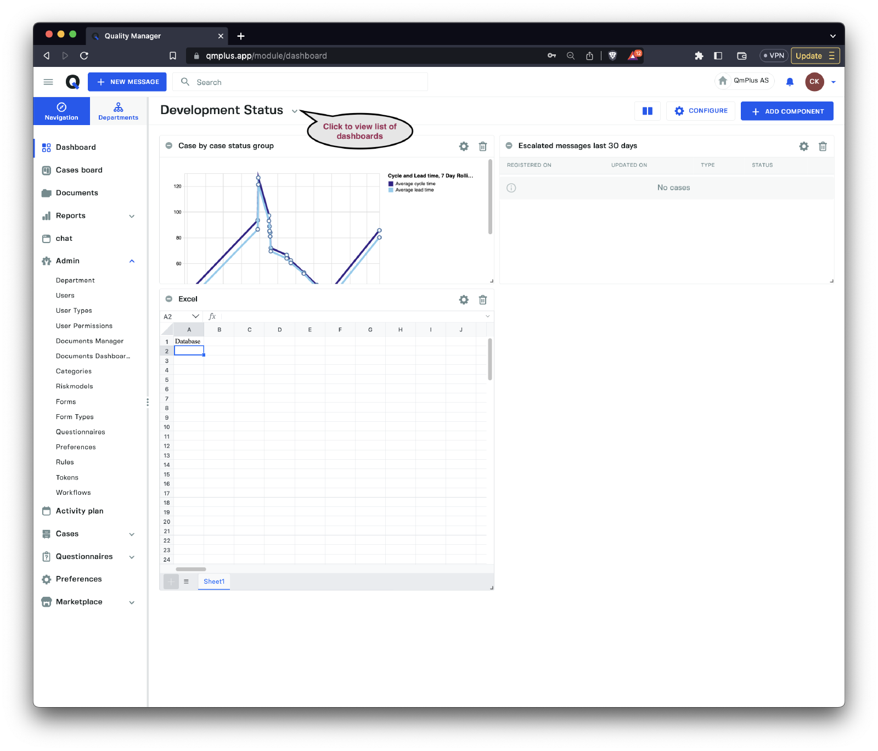Screen dimensions: 878x751
Task: Click the dashboard layout columns icon
Action: coord(648,111)
